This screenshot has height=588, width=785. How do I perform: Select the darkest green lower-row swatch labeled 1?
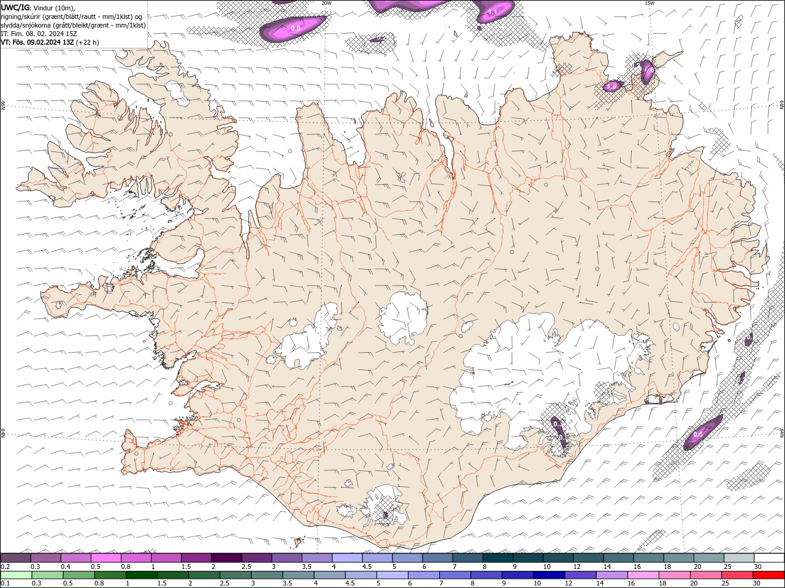141,575
